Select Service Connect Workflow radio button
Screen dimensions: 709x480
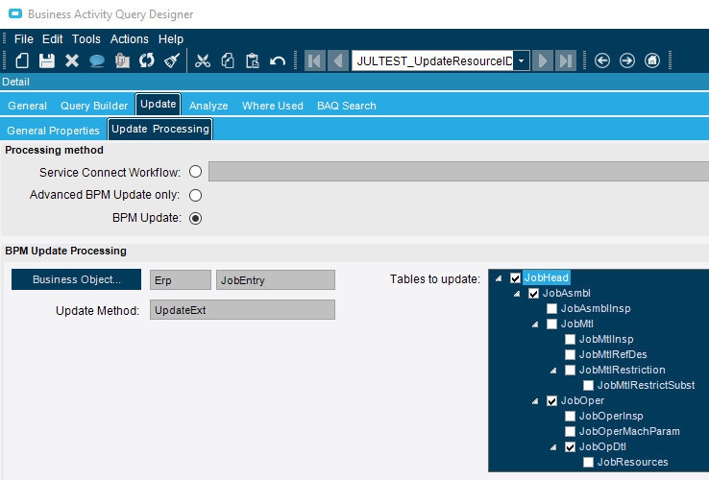click(195, 172)
